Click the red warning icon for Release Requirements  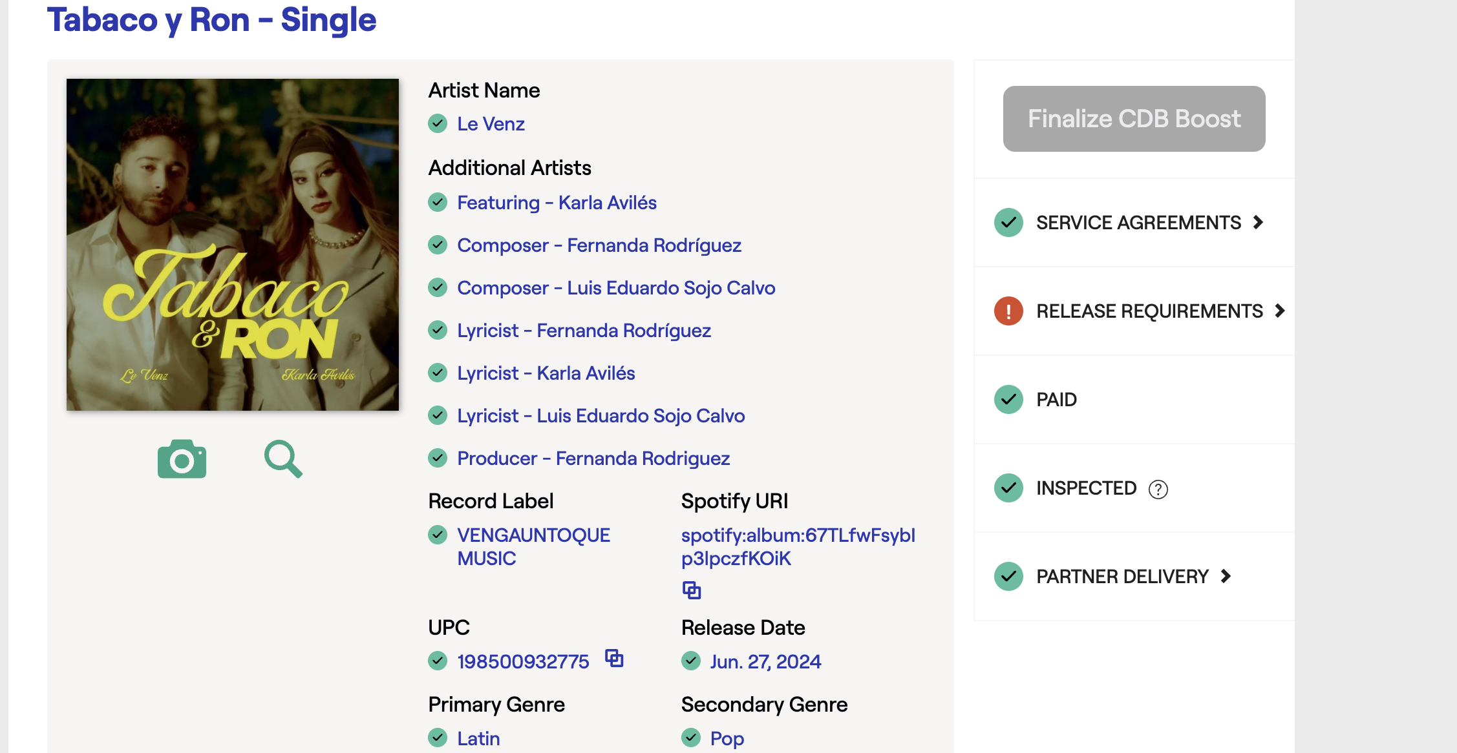click(1008, 311)
